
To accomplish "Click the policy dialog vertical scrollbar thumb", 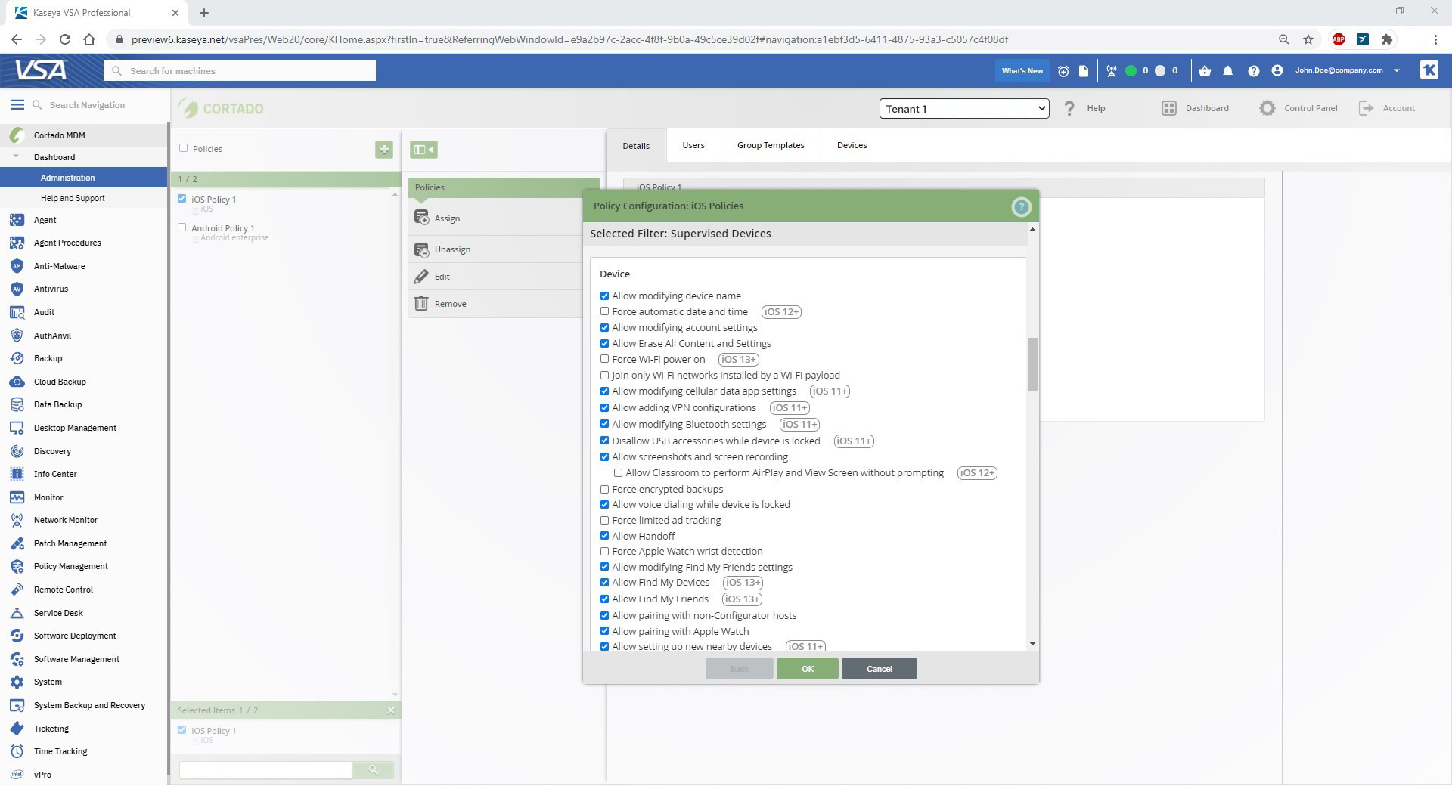I will [x=1032, y=364].
